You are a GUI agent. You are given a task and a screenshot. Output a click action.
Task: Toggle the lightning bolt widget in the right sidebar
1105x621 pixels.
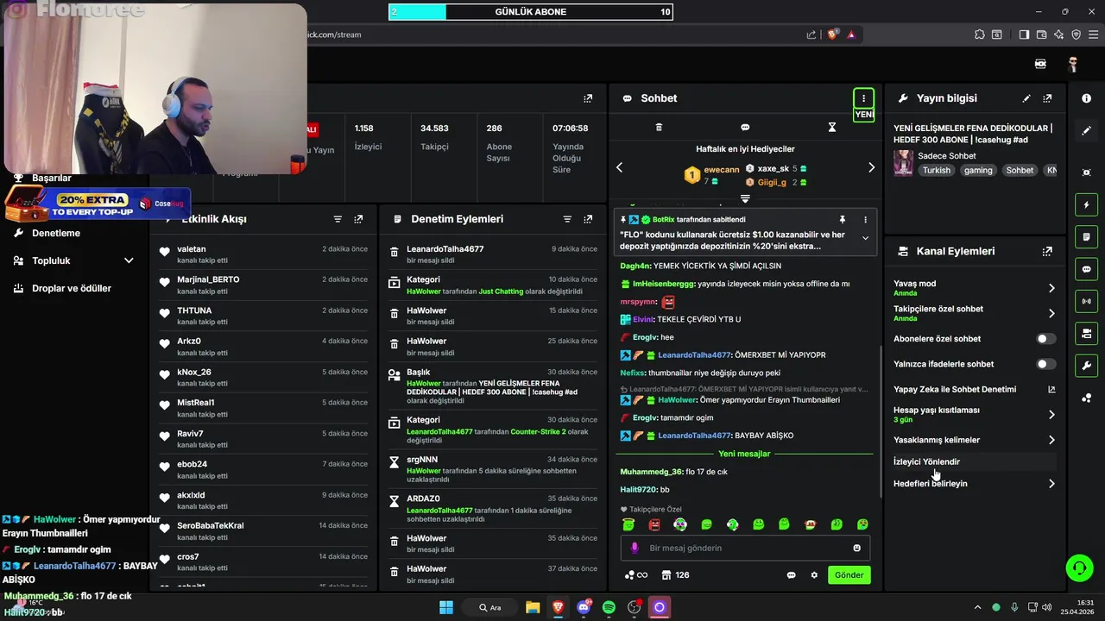point(1086,205)
